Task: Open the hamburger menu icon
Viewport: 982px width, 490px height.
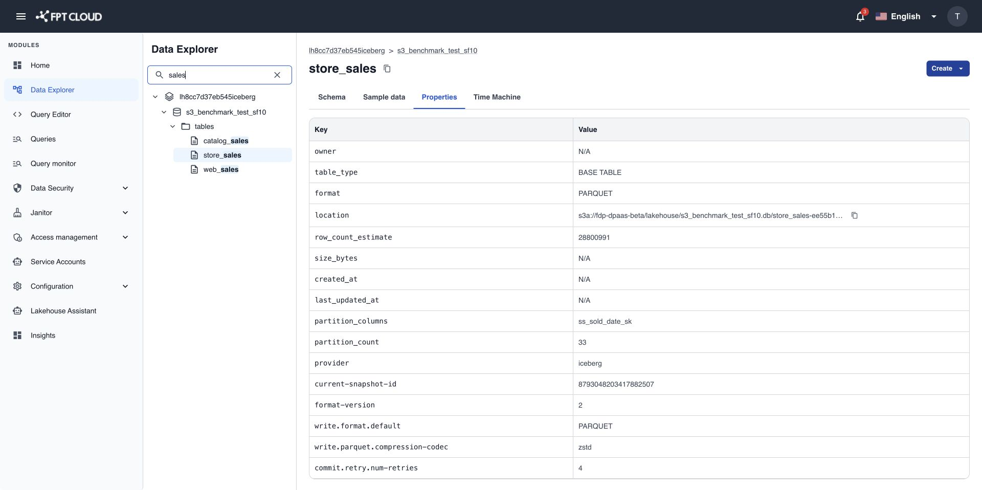Action: point(21,16)
